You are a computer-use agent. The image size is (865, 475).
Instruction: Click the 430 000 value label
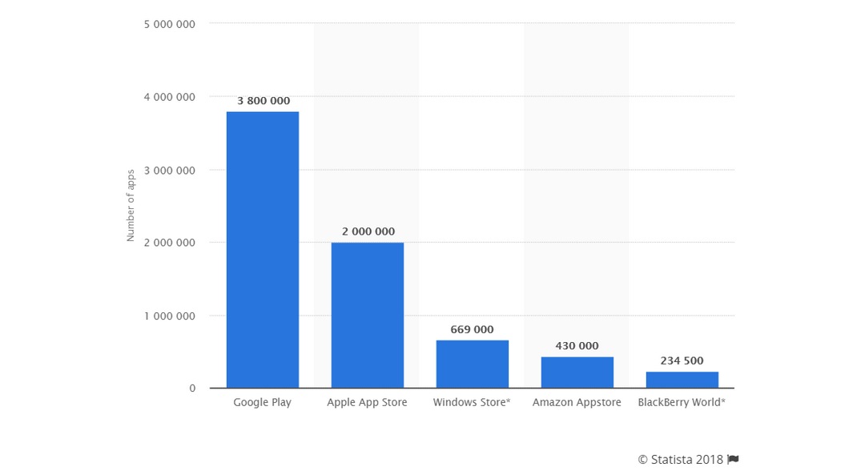[x=577, y=346]
